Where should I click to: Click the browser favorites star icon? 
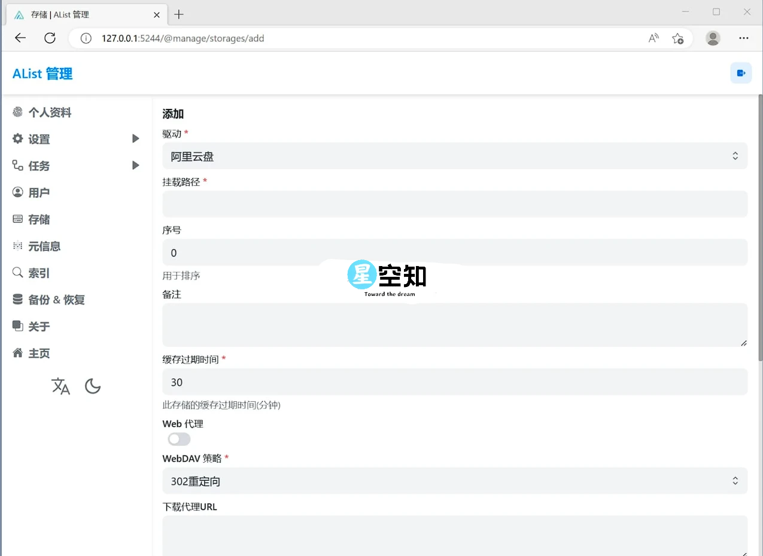678,38
